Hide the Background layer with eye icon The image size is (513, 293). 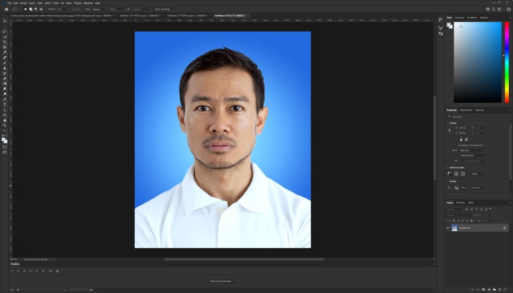[447, 228]
